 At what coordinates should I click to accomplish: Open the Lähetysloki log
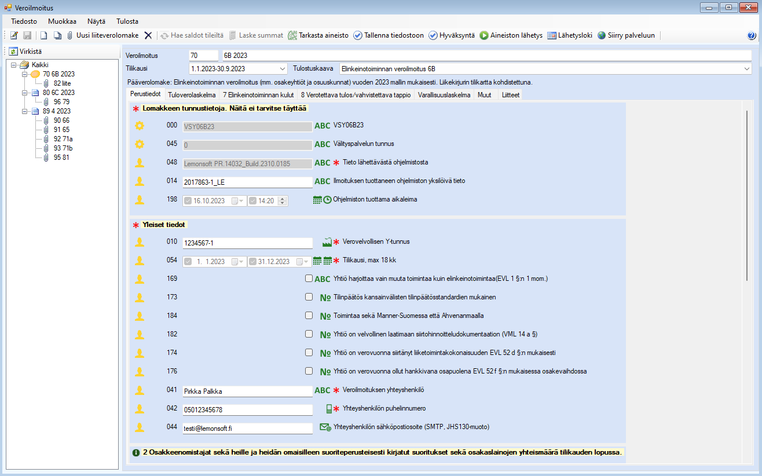coord(570,35)
